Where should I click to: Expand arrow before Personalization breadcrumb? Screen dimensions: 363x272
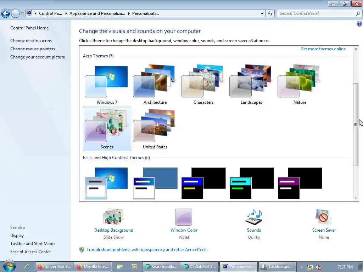point(129,14)
